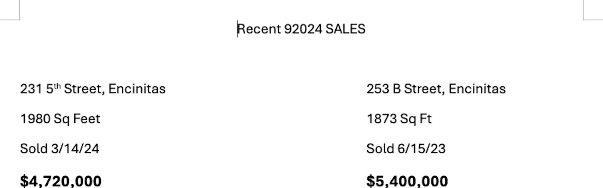Click the word "Sold" before 3/14/24

tap(34, 149)
